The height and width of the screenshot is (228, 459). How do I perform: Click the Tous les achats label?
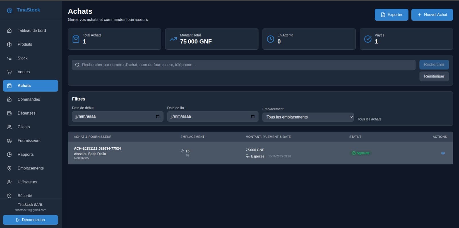coord(369,119)
